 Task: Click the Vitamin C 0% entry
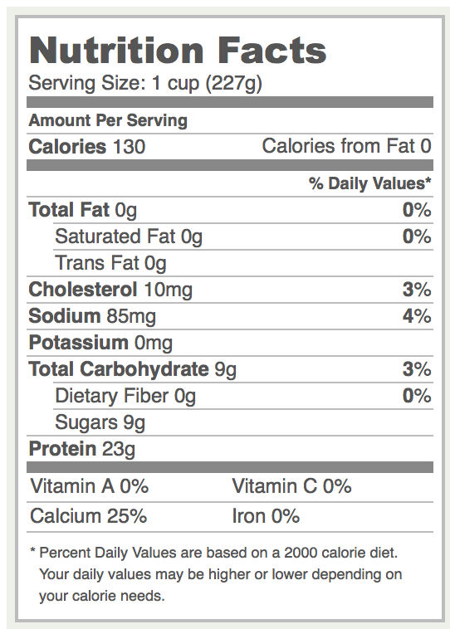[x=292, y=486]
